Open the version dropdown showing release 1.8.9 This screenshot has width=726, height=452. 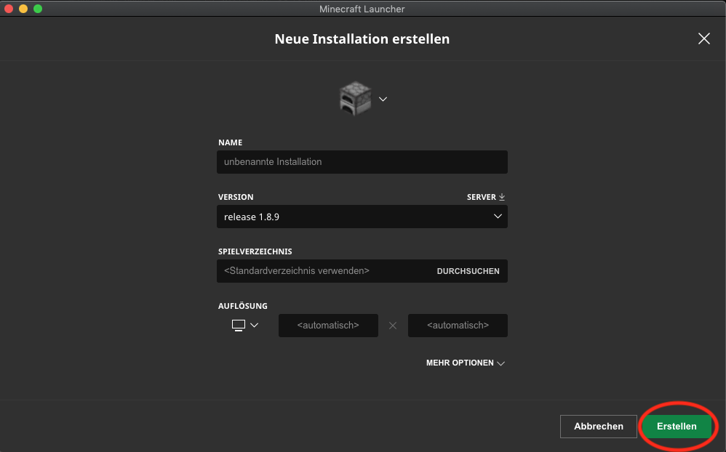(x=362, y=217)
